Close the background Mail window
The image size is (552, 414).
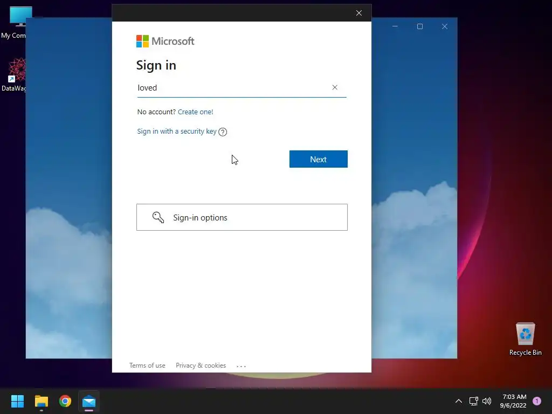[445, 26]
